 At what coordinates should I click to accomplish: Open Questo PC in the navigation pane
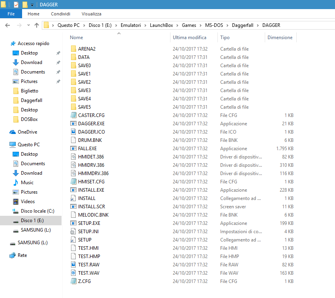coord(24,145)
